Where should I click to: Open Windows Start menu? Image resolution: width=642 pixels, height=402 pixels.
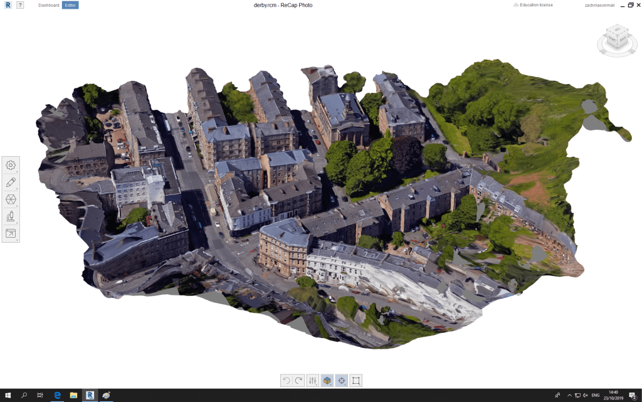click(x=7, y=395)
